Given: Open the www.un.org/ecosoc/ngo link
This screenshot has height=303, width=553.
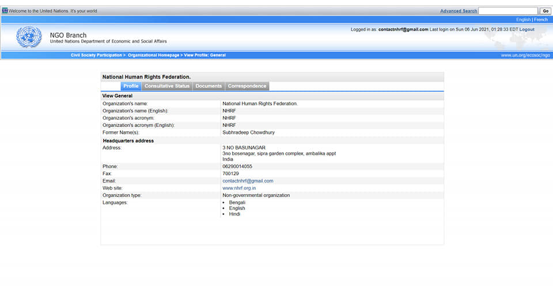Looking at the screenshot, I should click(x=525, y=55).
